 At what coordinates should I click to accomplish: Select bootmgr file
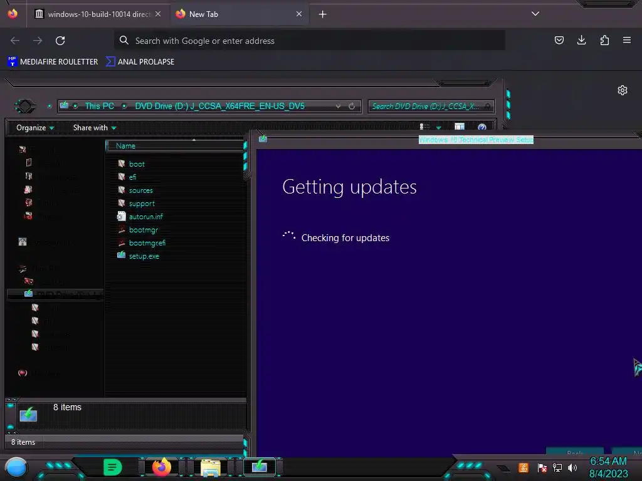pos(144,230)
